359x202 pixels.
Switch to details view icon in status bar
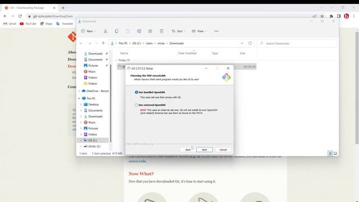pos(330,153)
